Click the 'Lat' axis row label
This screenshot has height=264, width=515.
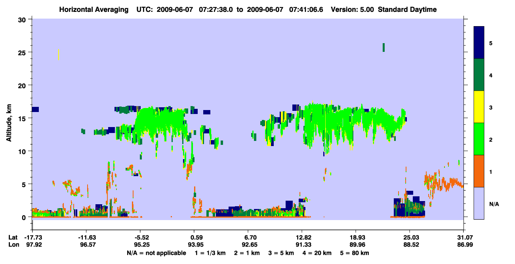pyautogui.click(x=13, y=237)
